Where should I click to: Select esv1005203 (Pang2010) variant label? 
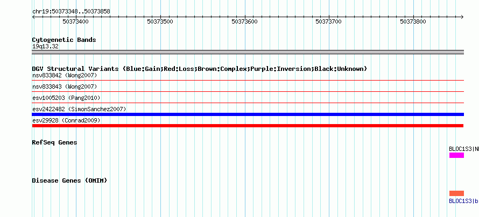point(66,98)
